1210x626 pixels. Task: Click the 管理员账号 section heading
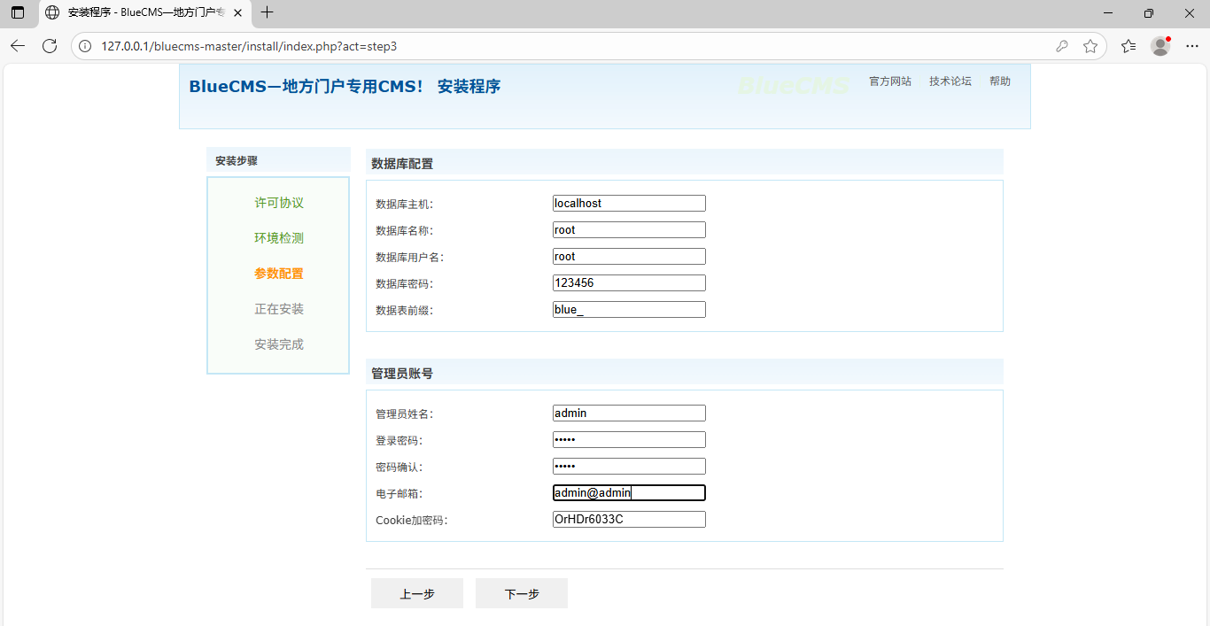[x=402, y=374]
